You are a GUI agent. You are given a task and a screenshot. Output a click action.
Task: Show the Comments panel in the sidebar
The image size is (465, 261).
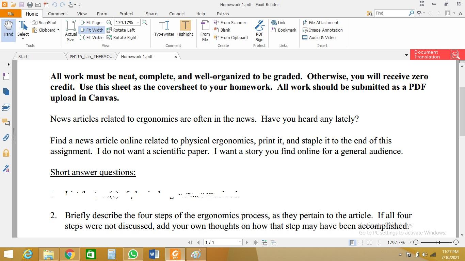(x=6, y=122)
